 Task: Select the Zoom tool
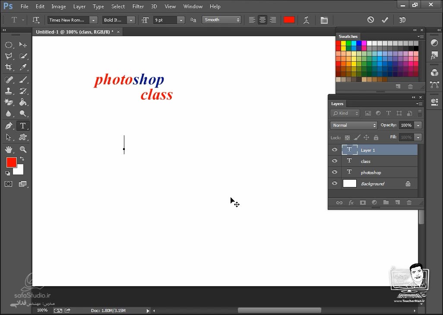23,150
